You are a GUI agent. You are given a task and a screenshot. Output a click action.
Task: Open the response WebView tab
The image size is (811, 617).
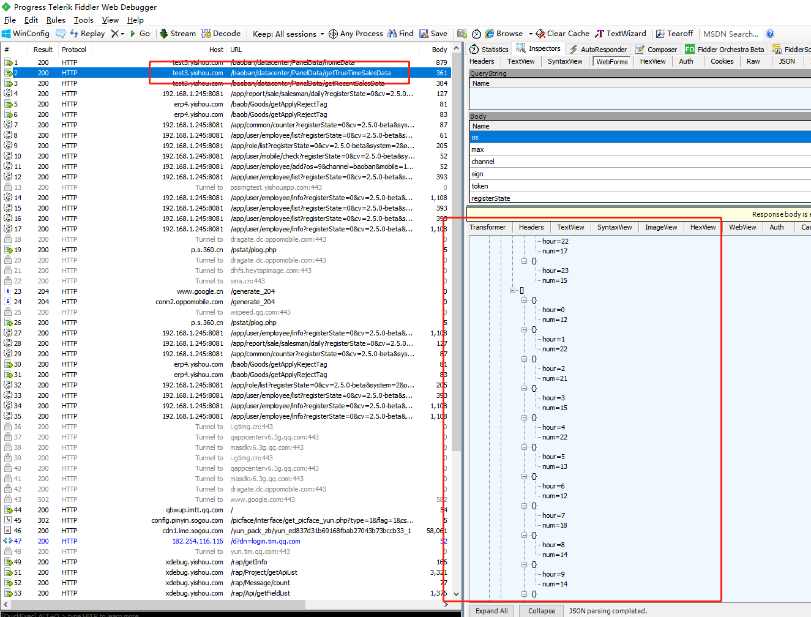pyautogui.click(x=742, y=227)
